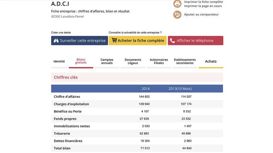Viewport: 273px width, 153px height.
Task: Click the Total bilan row label
Action: point(62,148)
